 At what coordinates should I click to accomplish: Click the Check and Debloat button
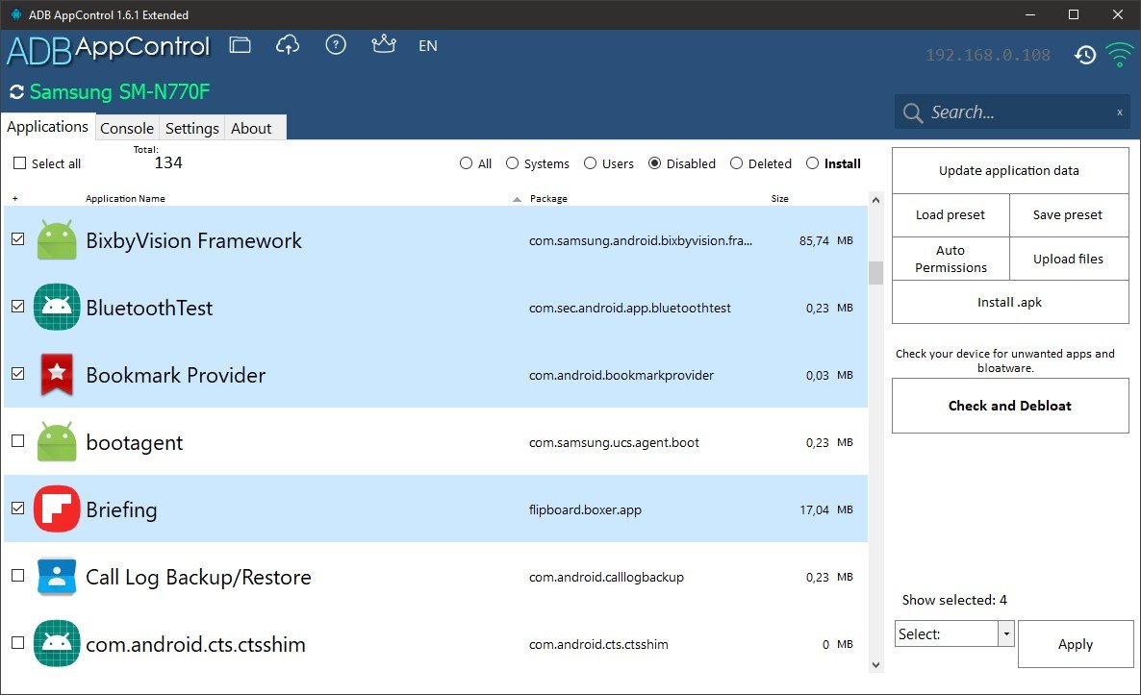[x=1010, y=406]
